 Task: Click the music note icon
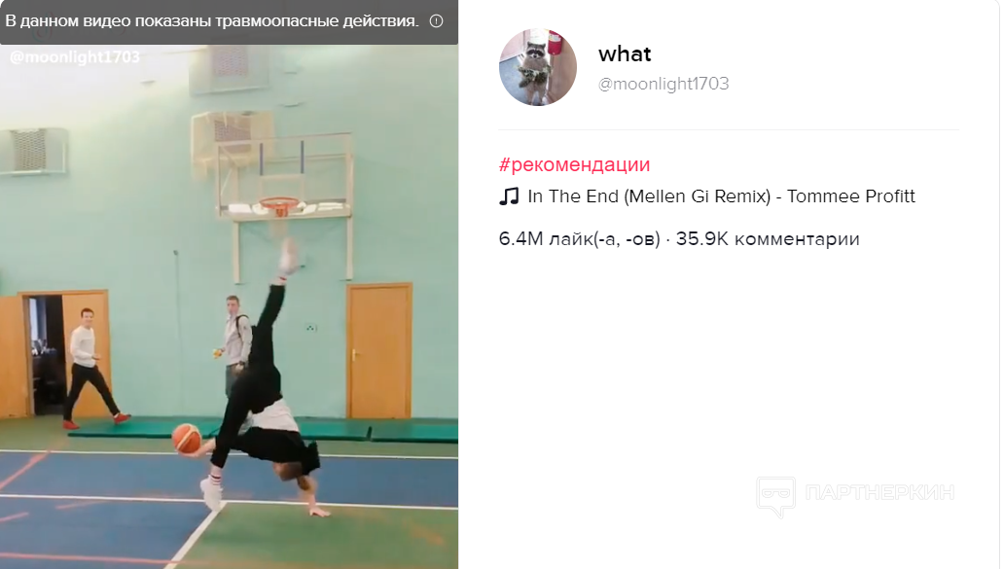(509, 196)
